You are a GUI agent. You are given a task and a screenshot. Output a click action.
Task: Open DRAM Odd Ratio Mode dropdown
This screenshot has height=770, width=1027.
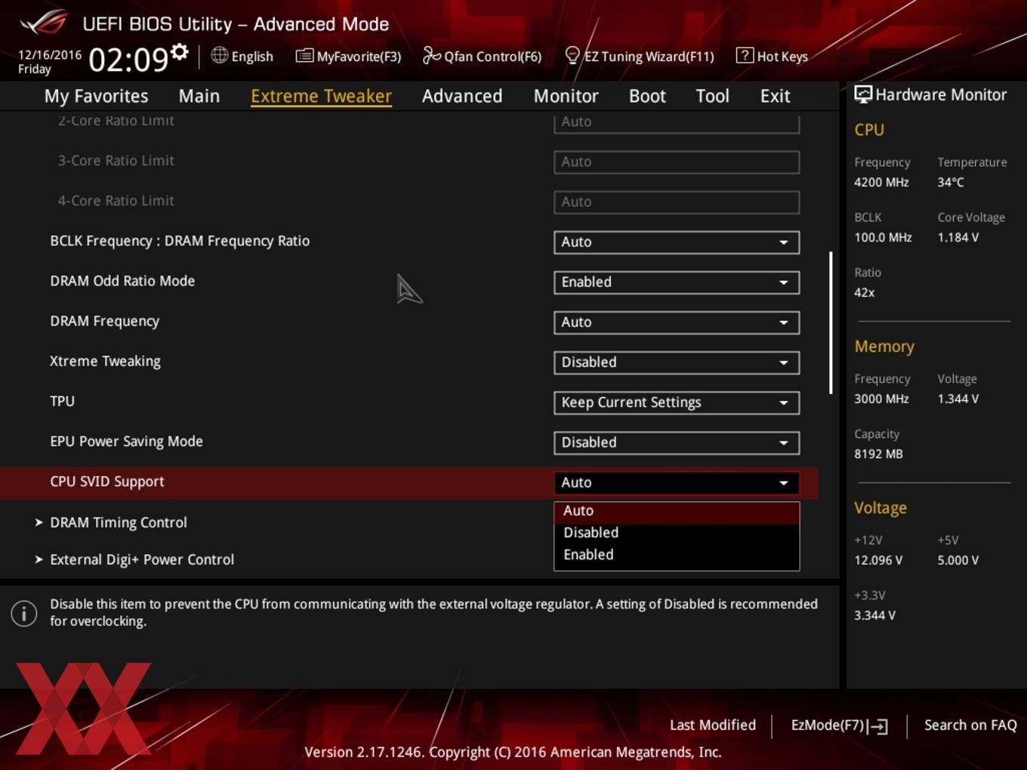coord(677,282)
